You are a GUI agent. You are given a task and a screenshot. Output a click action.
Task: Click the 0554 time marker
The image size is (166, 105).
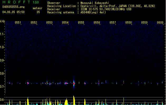point(65,23)
